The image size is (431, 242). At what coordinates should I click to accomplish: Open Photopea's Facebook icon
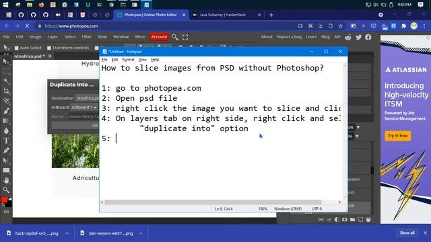[x=368, y=37]
